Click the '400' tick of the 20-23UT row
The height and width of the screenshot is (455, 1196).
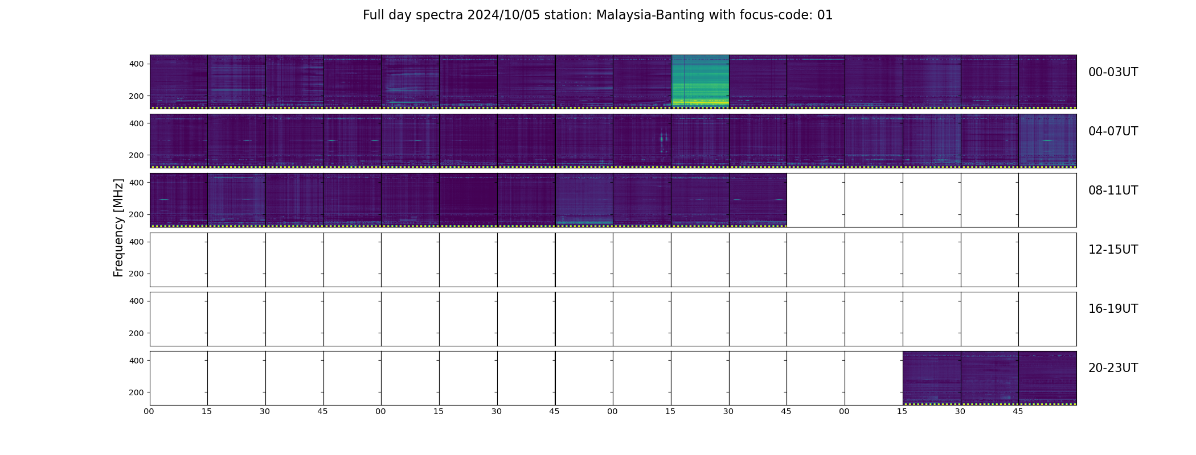(136, 361)
